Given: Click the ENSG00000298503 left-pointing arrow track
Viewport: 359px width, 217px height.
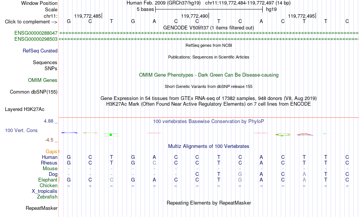Looking at the screenshot, I should pos(209,39).
